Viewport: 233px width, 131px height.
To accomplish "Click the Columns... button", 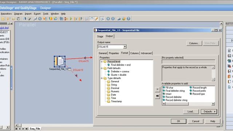I will pyautogui.click(x=194, y=43).
